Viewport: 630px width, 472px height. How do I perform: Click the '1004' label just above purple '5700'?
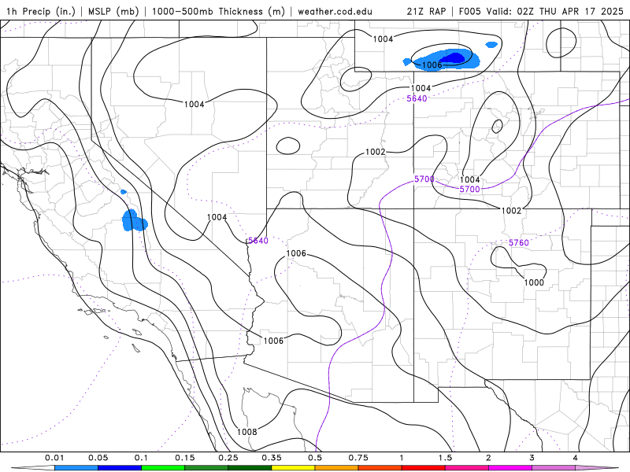click(x=469, y=180)
